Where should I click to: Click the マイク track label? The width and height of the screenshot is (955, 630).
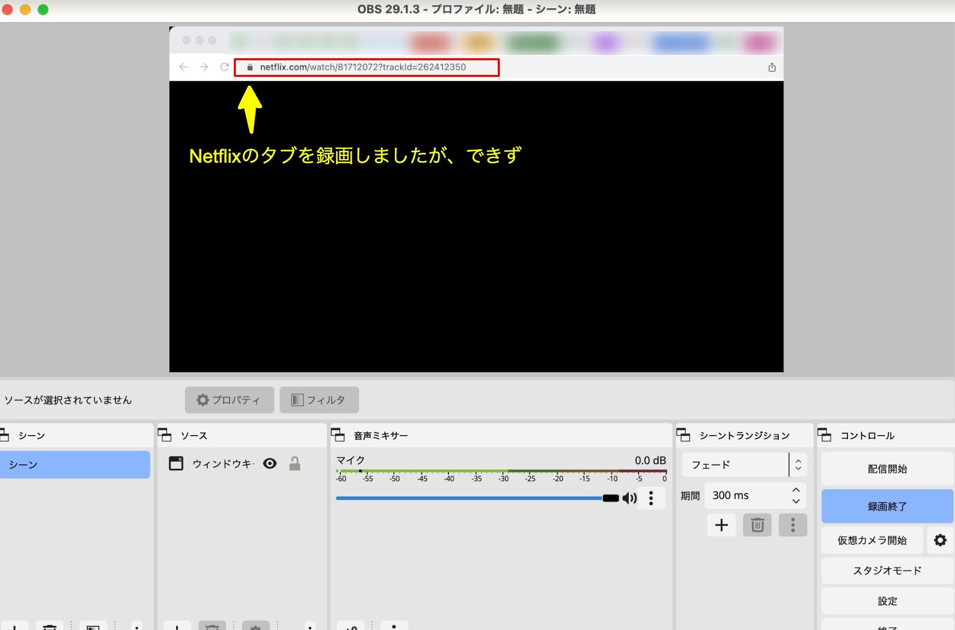tap(351, 460)
